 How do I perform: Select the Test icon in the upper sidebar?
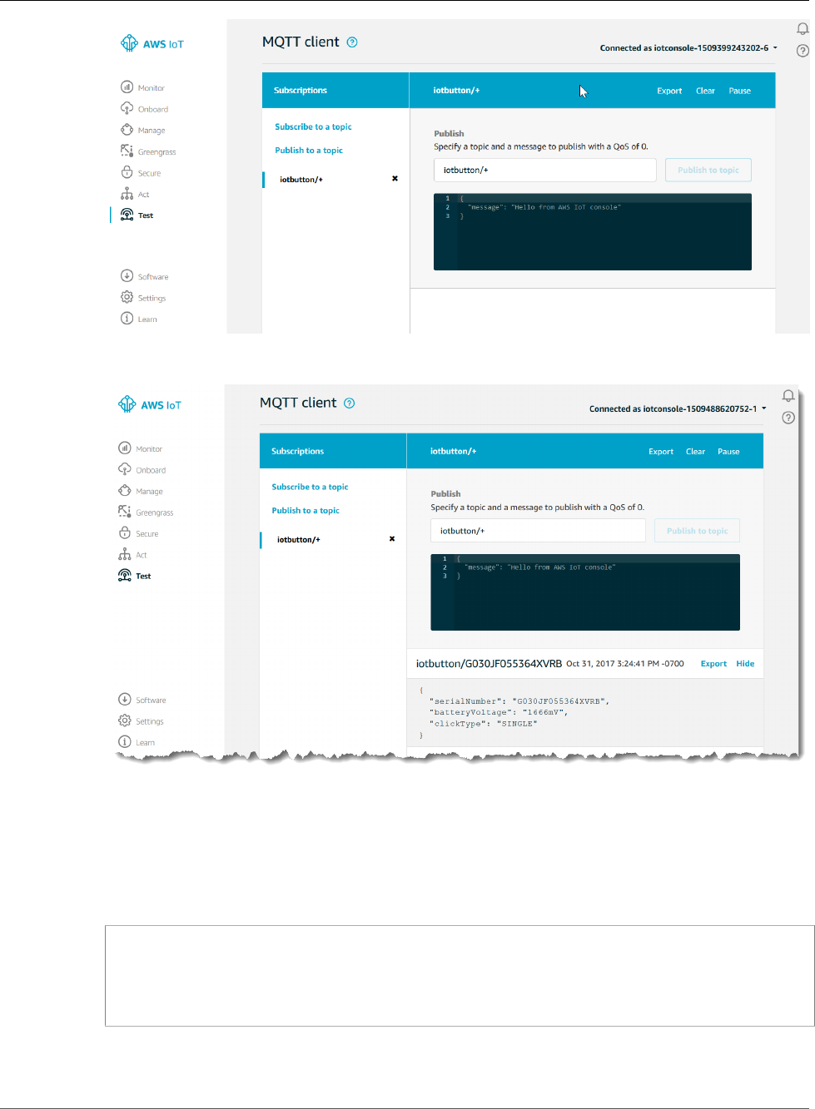pyautogui.click(x=127, y=215)
